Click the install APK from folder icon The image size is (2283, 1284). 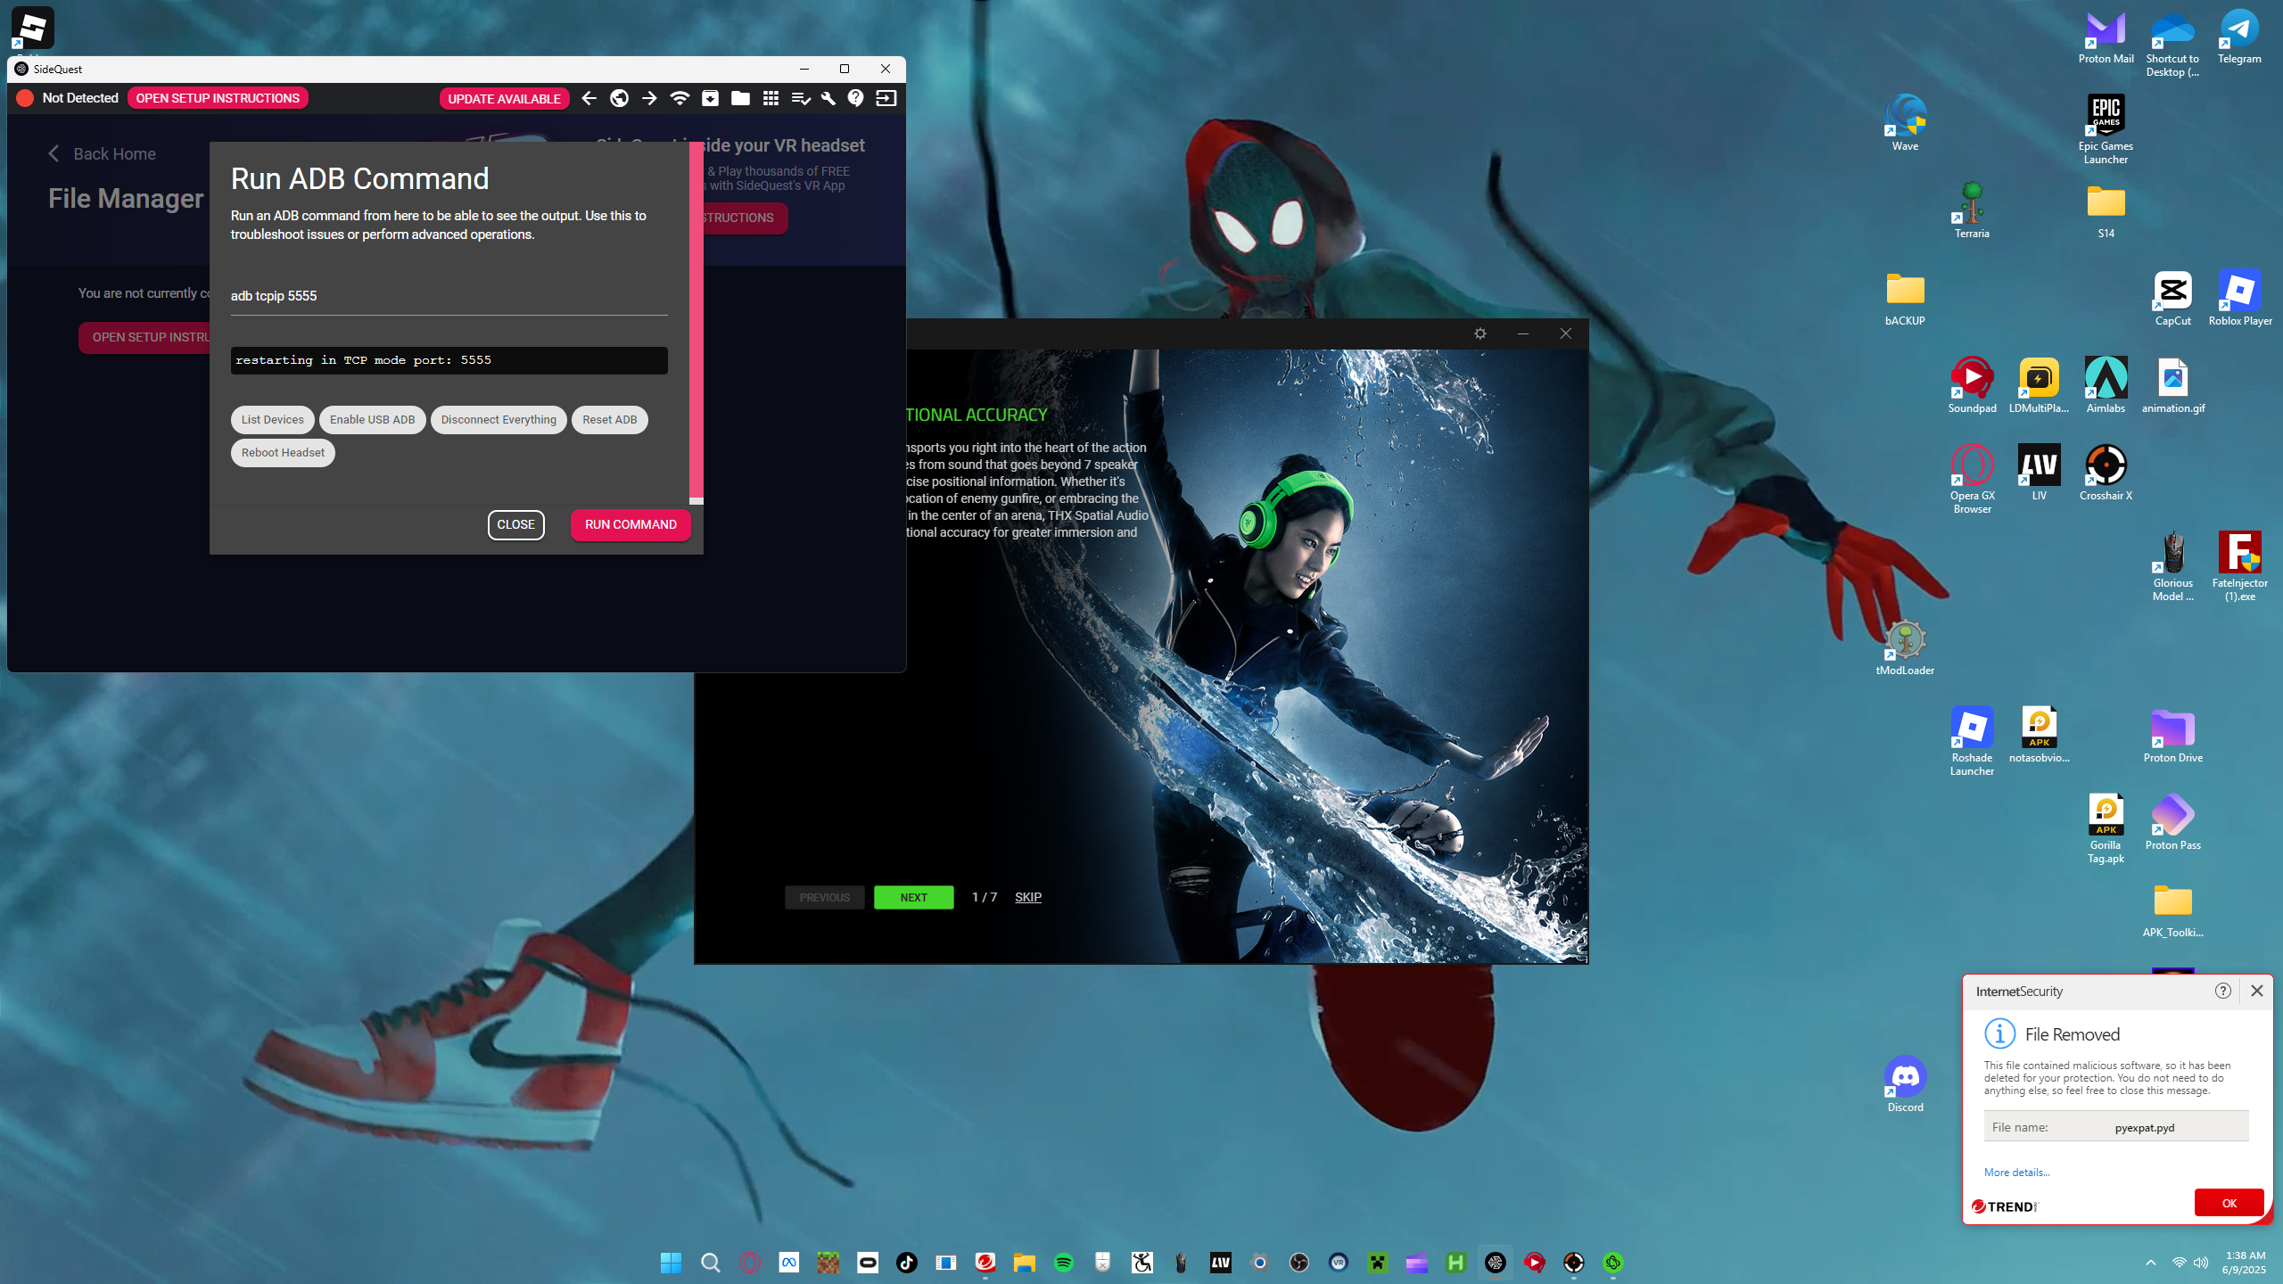tap(710, 98)
